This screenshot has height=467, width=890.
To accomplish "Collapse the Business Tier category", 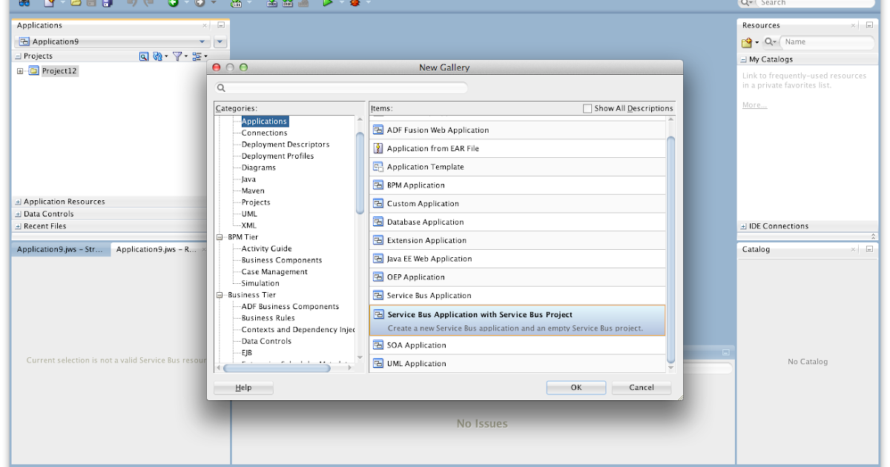I will coord(219,294).
